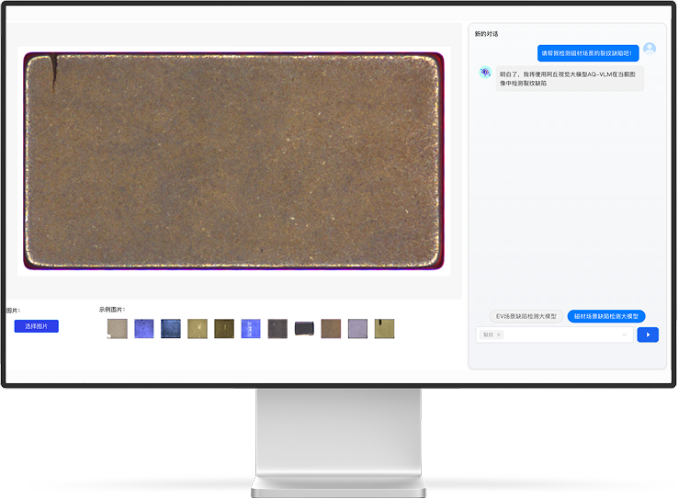Click the user avatar in the chat

(650, 49)
